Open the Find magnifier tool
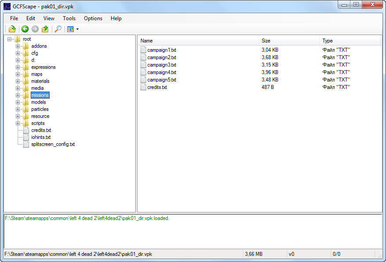Viewport: 386px width, 262px height. coord(58,29)
